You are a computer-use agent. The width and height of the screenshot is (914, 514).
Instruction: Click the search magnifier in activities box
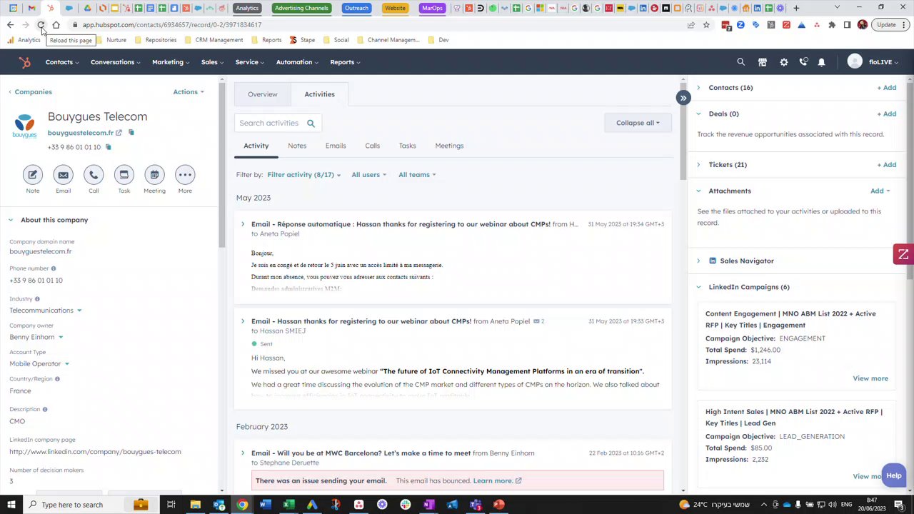click(x=311, y=124)
